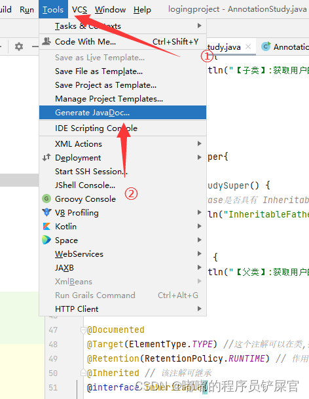Open XML Actions entry
Screen dimensions: 309x399
[122, 143]
